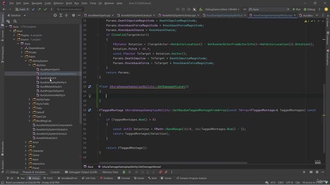Open the Git tool window button

pos(10,178)
